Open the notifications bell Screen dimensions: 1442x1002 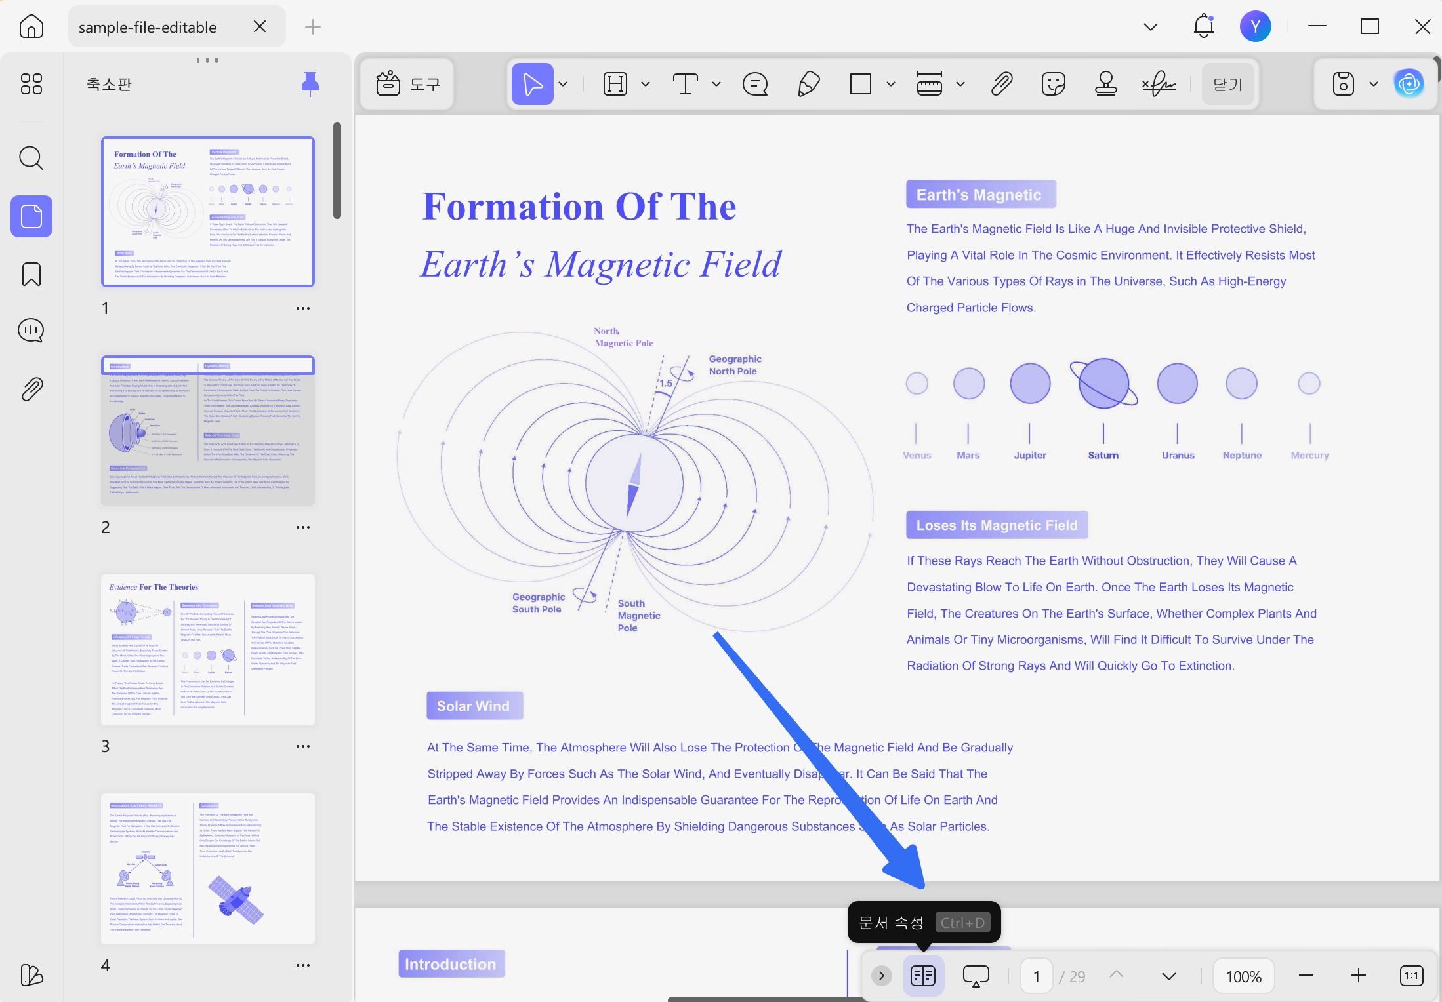[x=1204, y=27]
